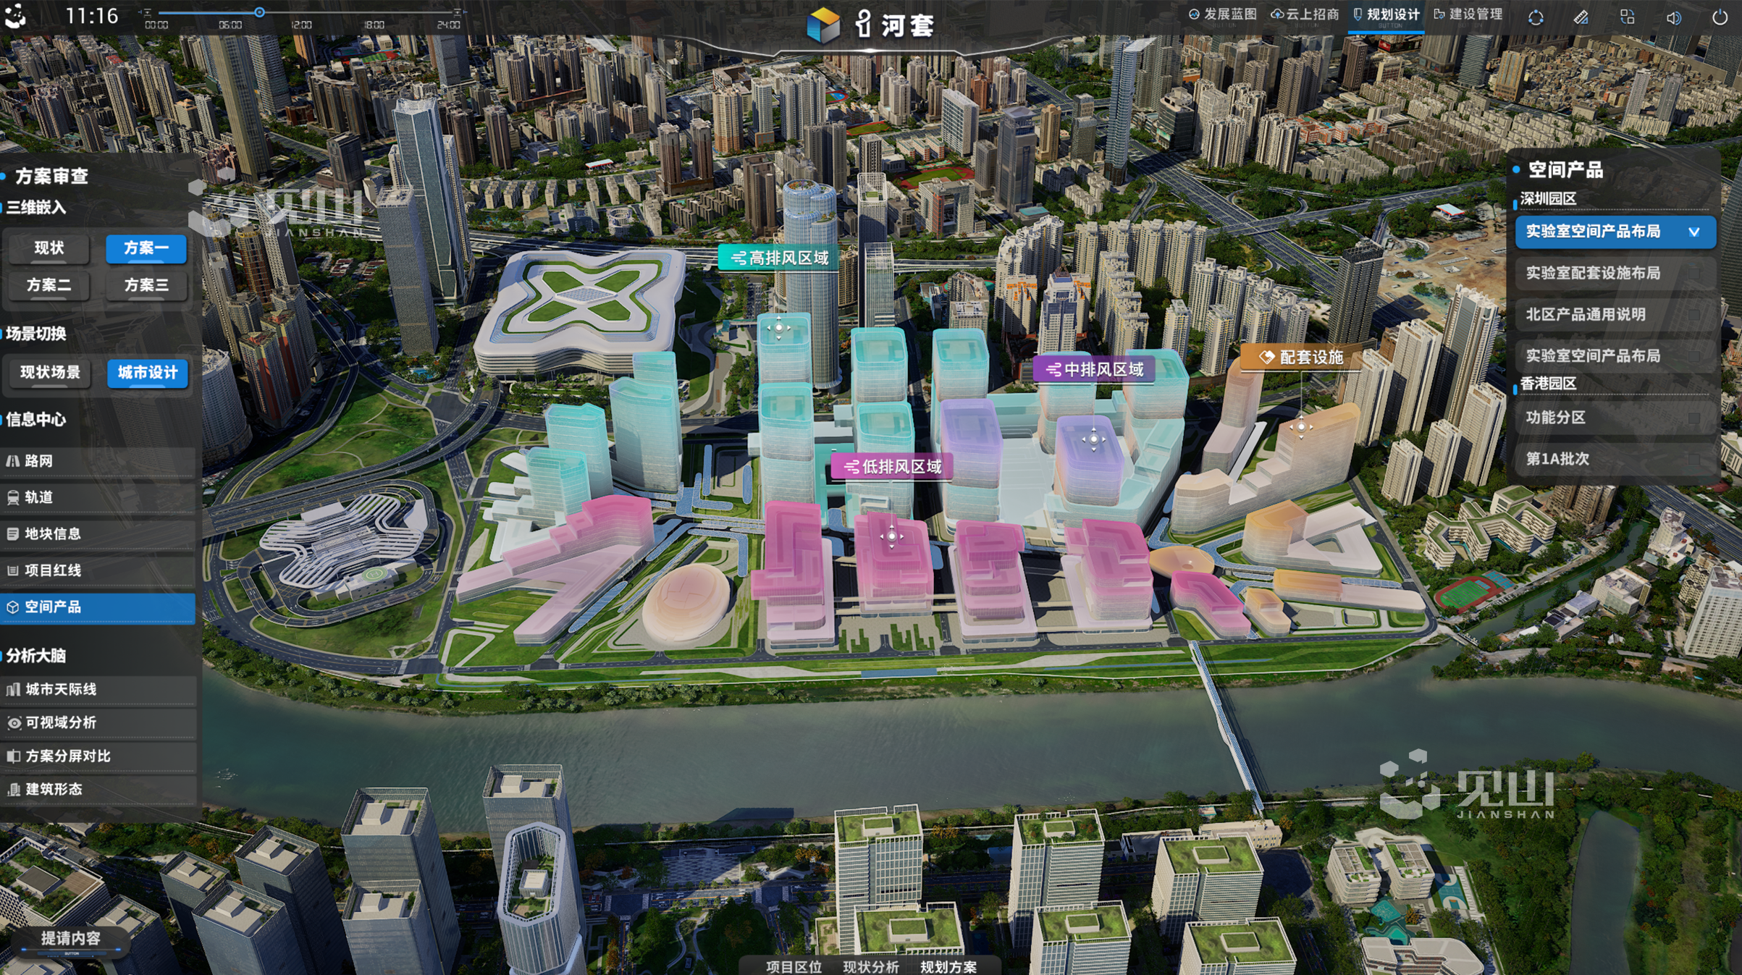Click the power exit icon
The image size is (1742, 975).
point(1719,17)
